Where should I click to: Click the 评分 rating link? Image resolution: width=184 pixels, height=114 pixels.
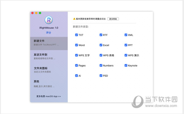(48, 33)
